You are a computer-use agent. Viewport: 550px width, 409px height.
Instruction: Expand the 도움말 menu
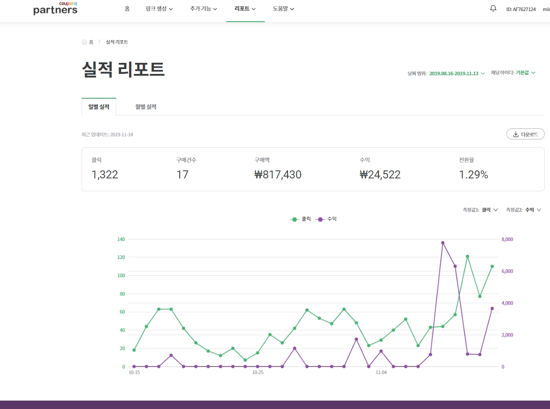283,8
